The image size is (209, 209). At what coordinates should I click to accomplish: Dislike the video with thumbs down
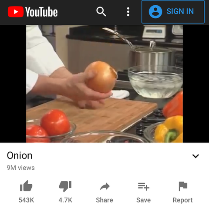[x=65, y=186]
